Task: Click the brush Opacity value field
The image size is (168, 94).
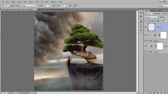Action: coord(46,6)
